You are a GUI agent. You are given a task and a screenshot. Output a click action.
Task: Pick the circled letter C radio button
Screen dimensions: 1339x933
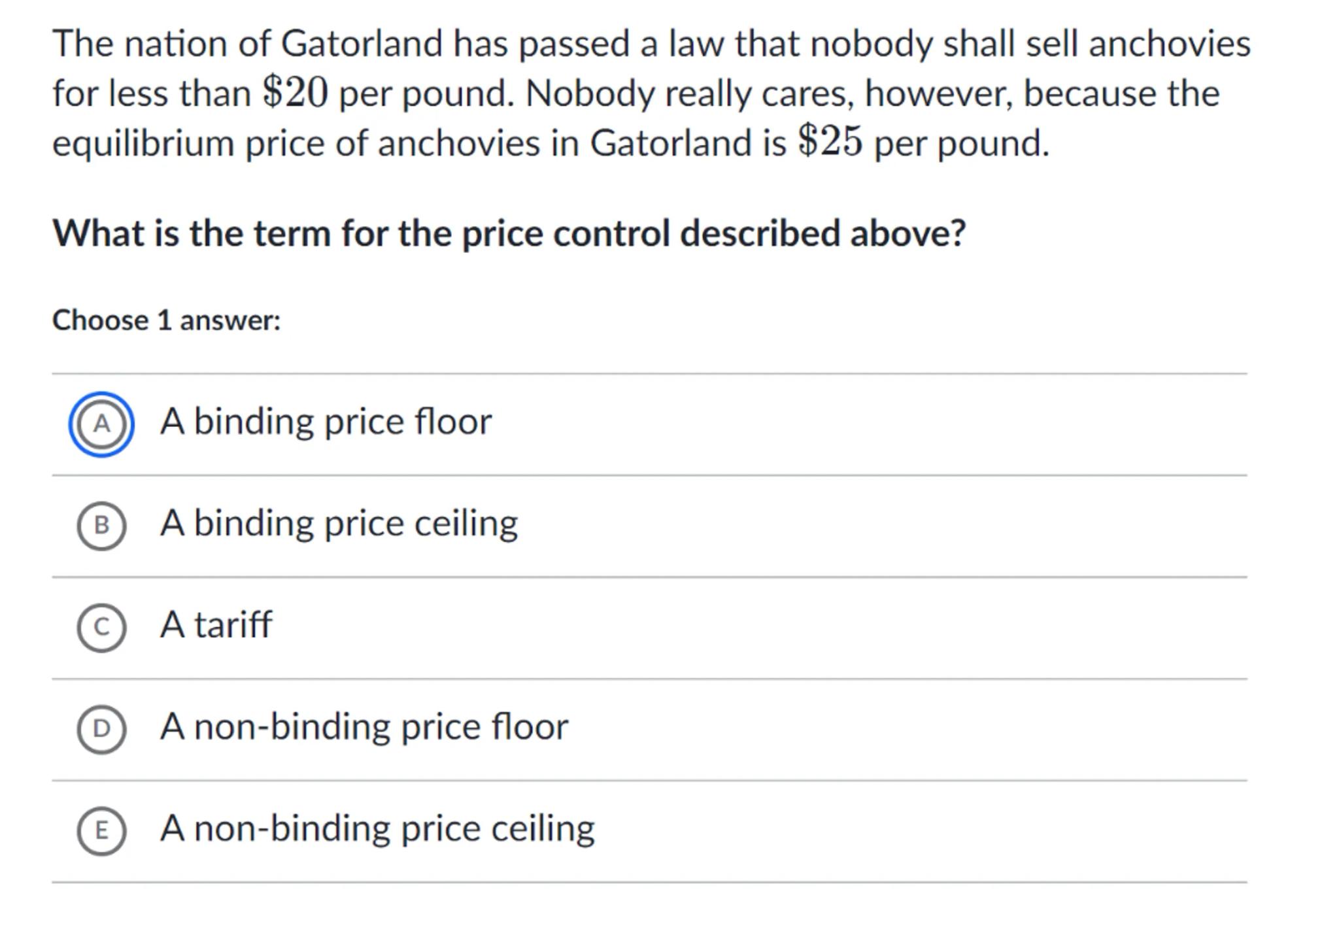[101, 628]
